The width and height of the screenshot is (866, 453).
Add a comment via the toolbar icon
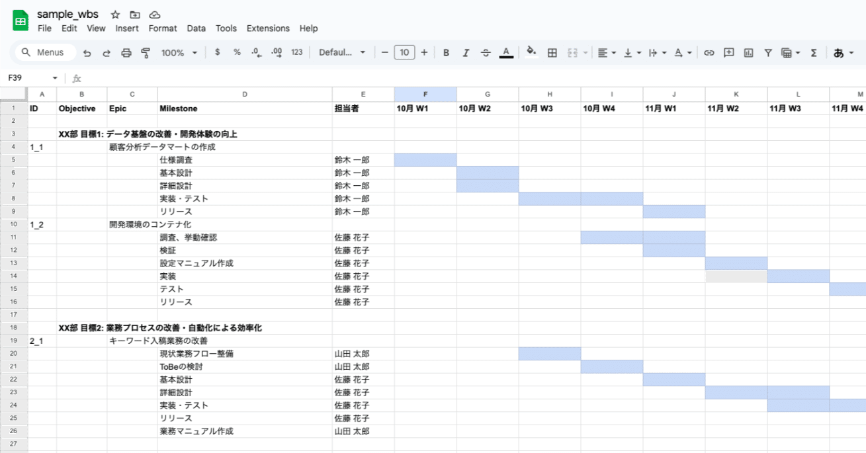click(x=728, y=52)
